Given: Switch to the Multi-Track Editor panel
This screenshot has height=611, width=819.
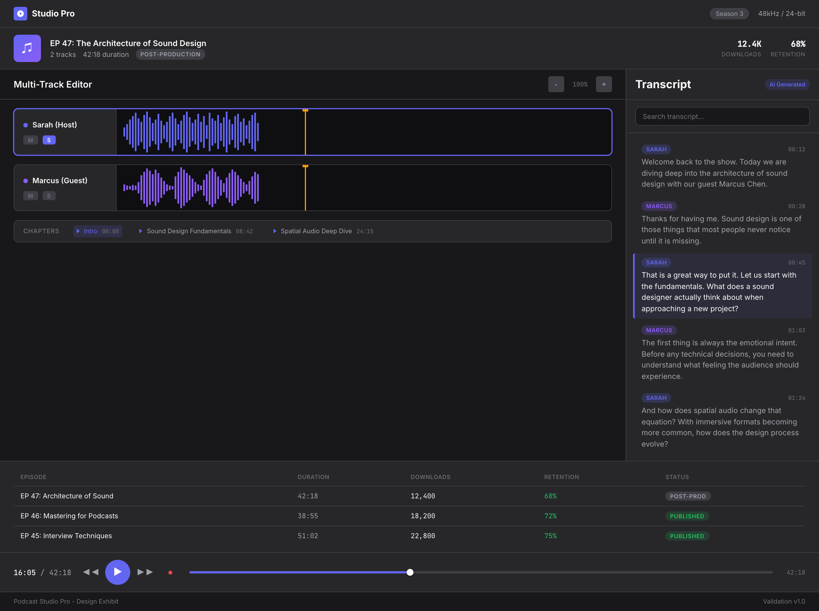Looking at the screenshot, I should (x=53, y=84).
